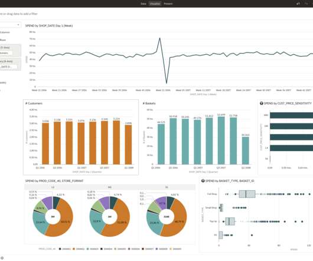Click the circular icon in the bottom-left corner
The image size is (313, 261).
[x=2, y=258]
